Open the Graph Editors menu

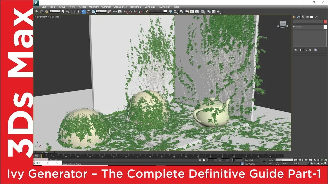point(120,7)
